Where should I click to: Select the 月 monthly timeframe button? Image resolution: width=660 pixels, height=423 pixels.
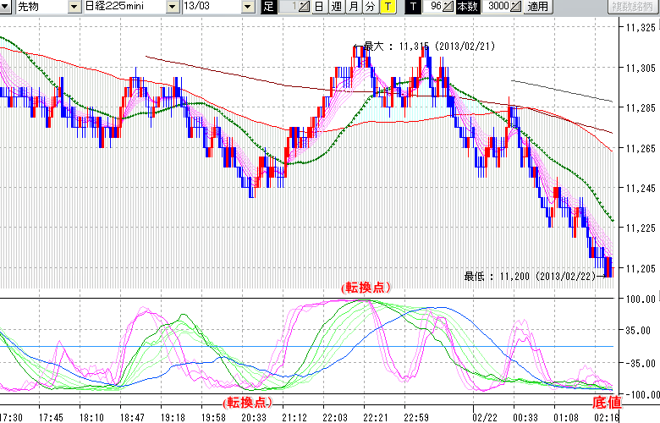point(353,7)
